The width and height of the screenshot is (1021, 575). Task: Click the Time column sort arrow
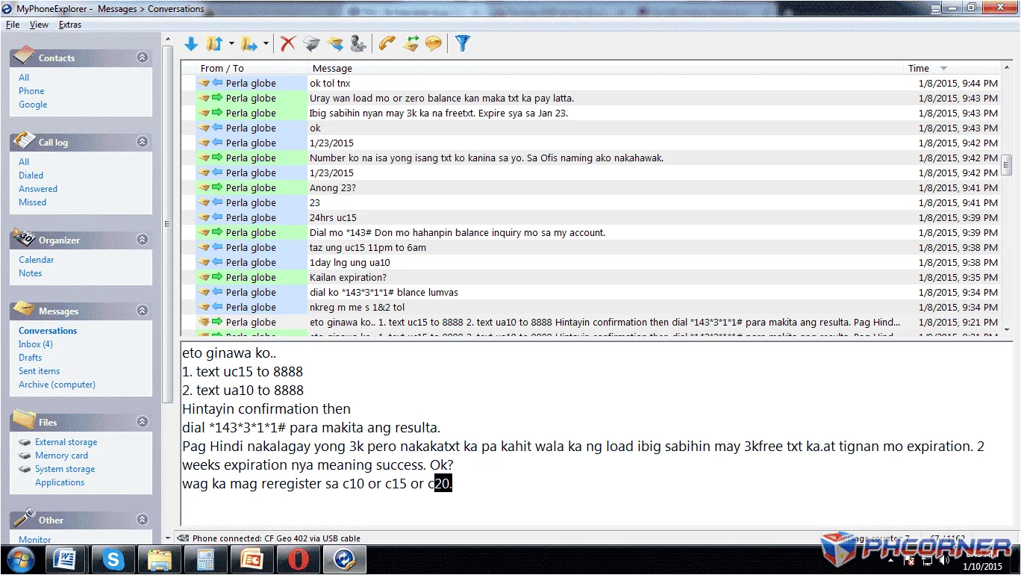tap(943, 69)
